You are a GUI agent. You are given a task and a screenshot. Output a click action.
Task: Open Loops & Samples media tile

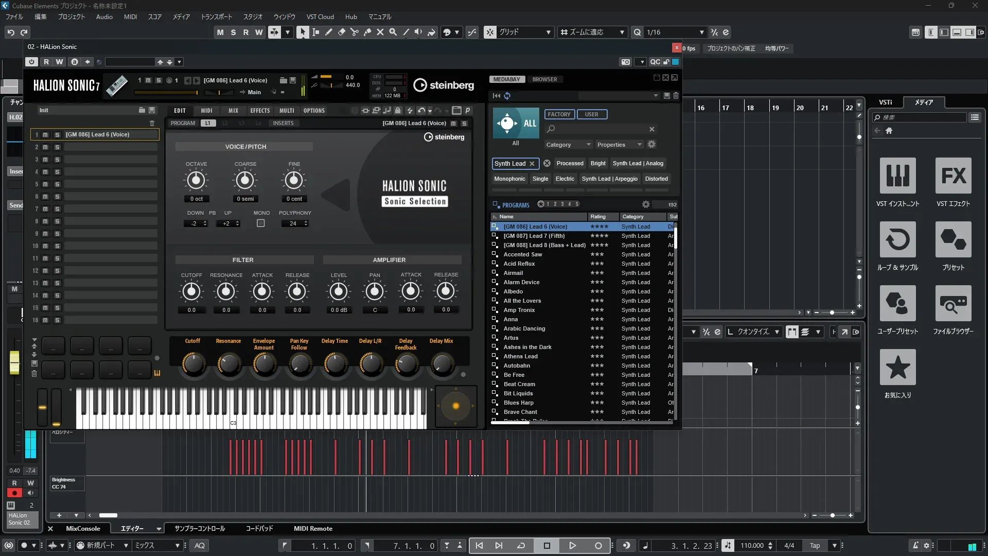click(897, 240)
